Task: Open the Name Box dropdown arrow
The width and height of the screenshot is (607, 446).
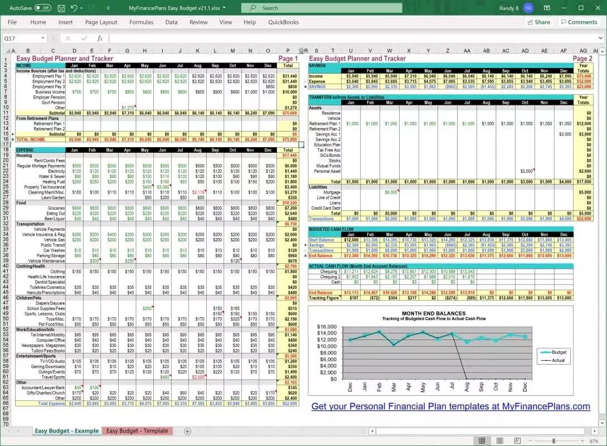Action: (43, 38)
